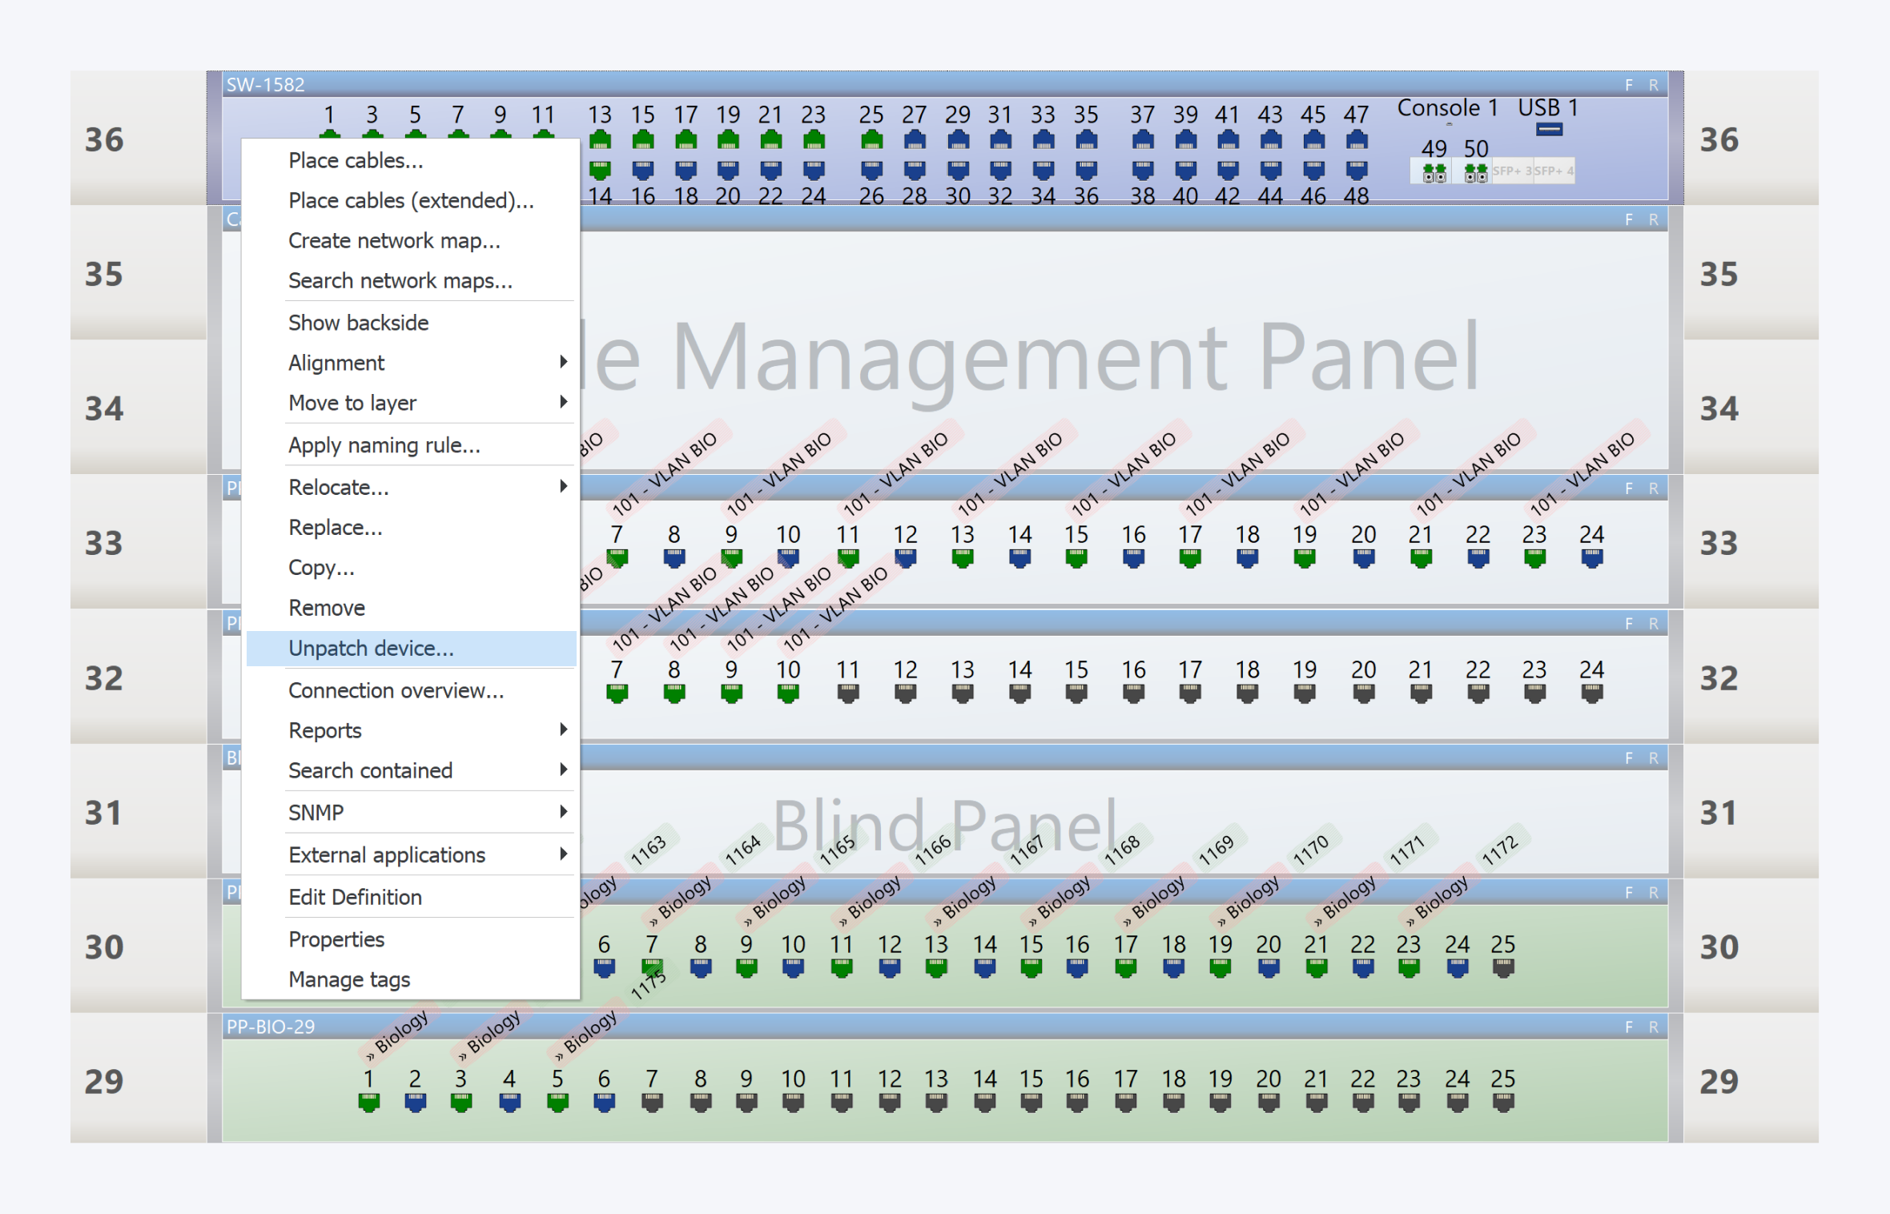Click the 1172 label tag
1890x1214 pixels.
(x=1499, y=850)
